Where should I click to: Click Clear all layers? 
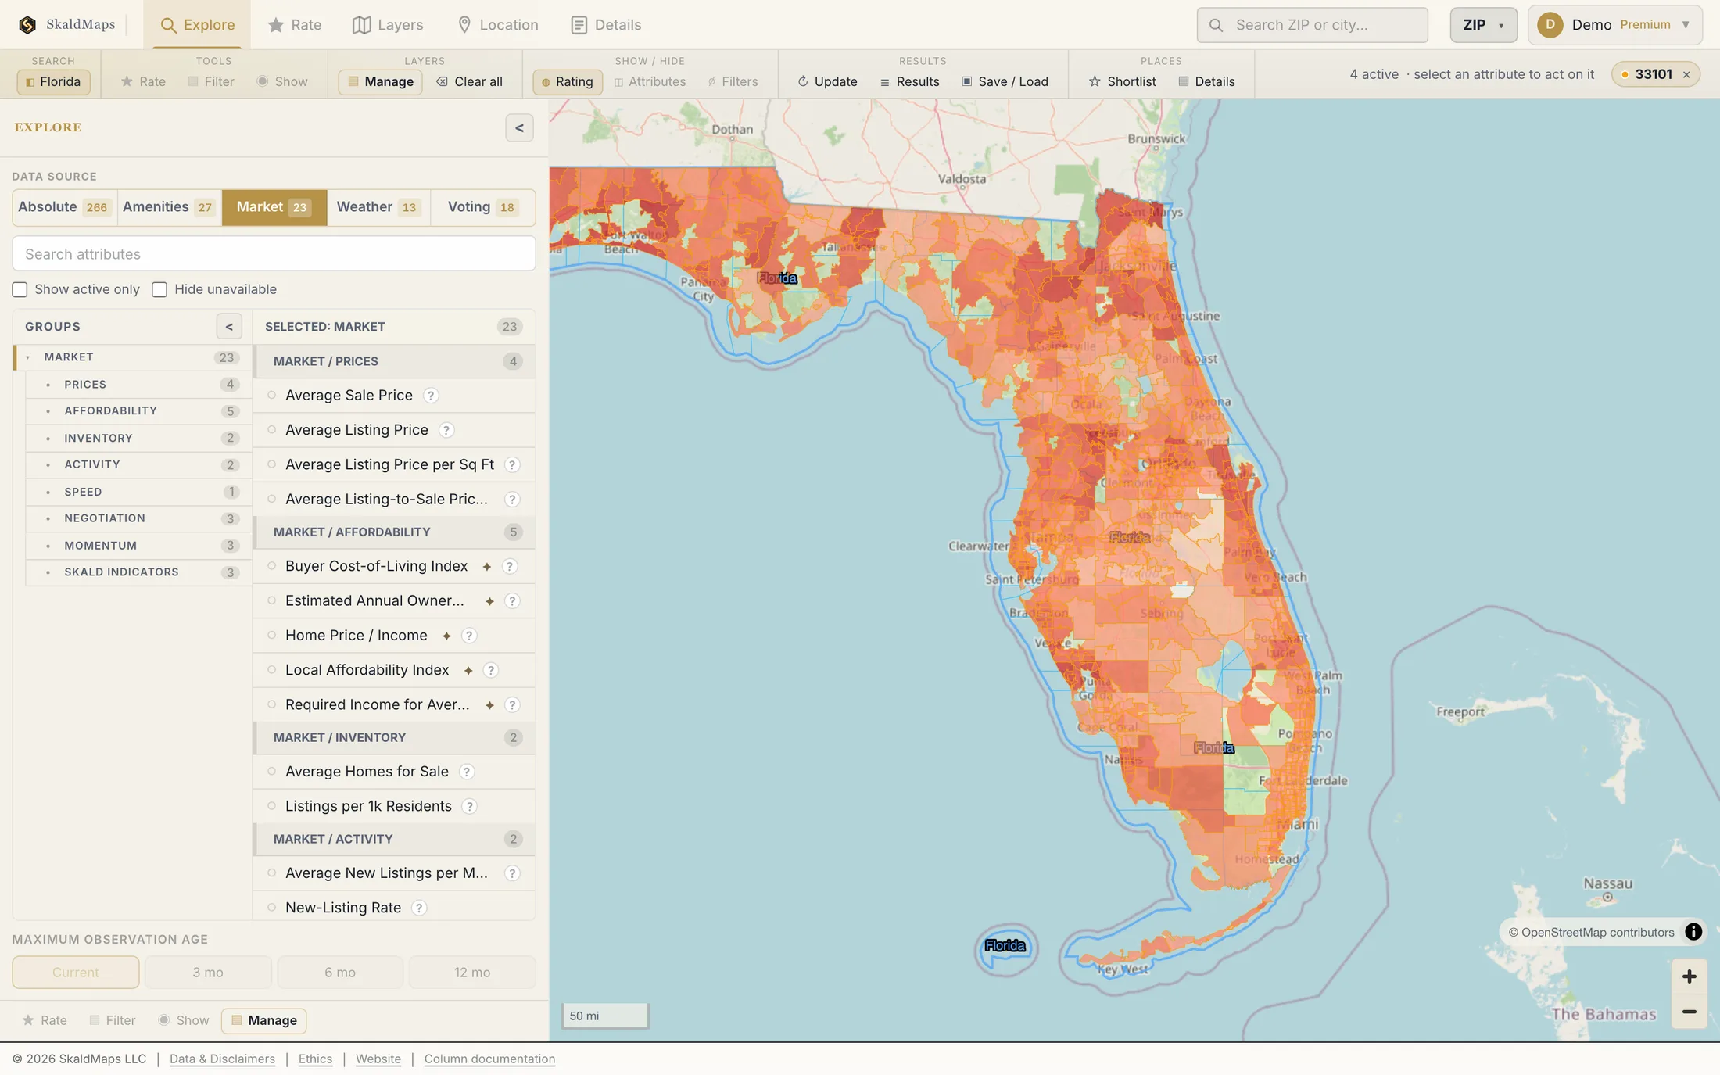click(469, 82)
